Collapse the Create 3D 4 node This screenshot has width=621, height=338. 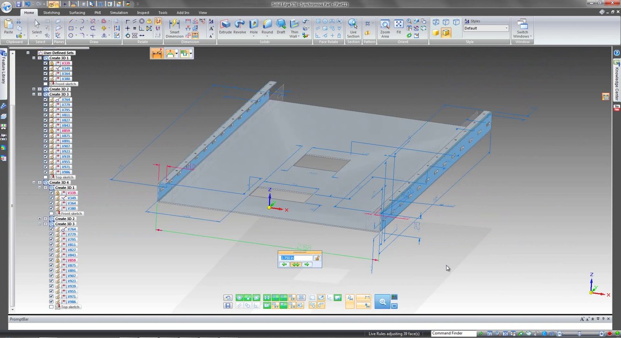pyautogui.click(x=34, y=183)
